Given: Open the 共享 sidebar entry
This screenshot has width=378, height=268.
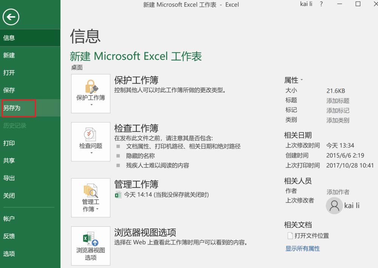Looking at the screenshot, I should (x=30, y=161).
